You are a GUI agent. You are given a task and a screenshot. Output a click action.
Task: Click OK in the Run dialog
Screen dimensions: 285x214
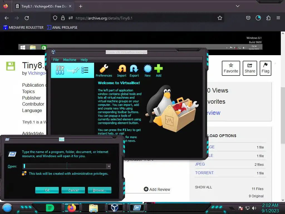point(47,190)
